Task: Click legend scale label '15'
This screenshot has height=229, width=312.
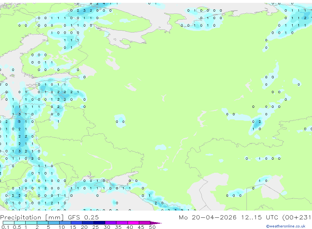Action: (73, 227)
